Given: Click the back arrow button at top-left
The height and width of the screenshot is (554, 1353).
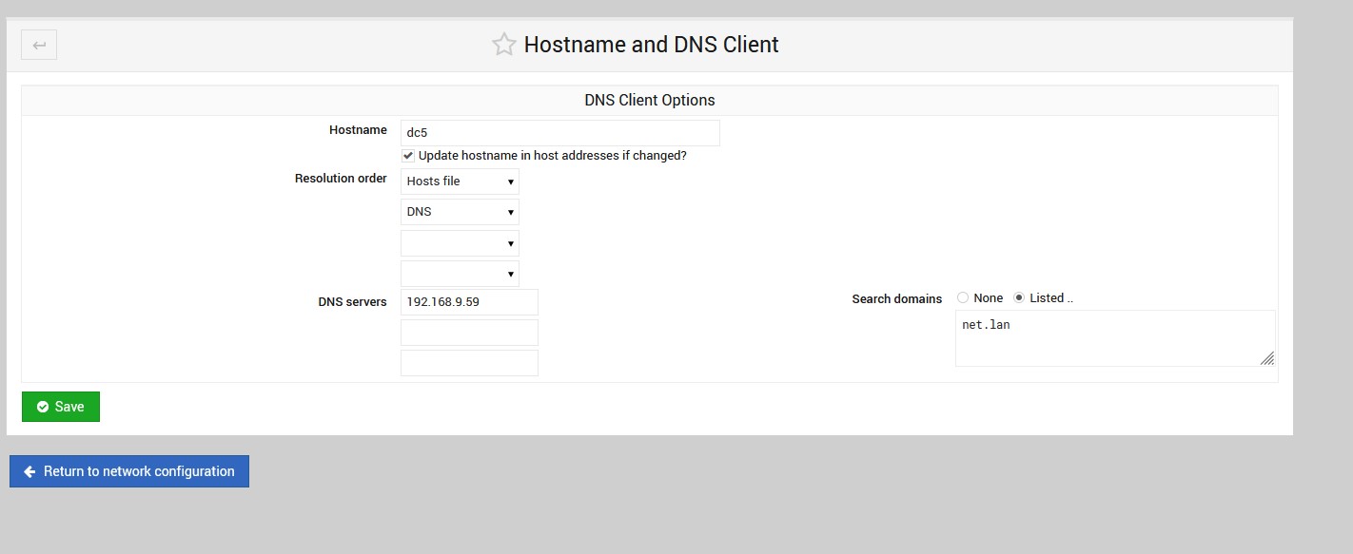Looking at the screenshot, I should point(39,45).
